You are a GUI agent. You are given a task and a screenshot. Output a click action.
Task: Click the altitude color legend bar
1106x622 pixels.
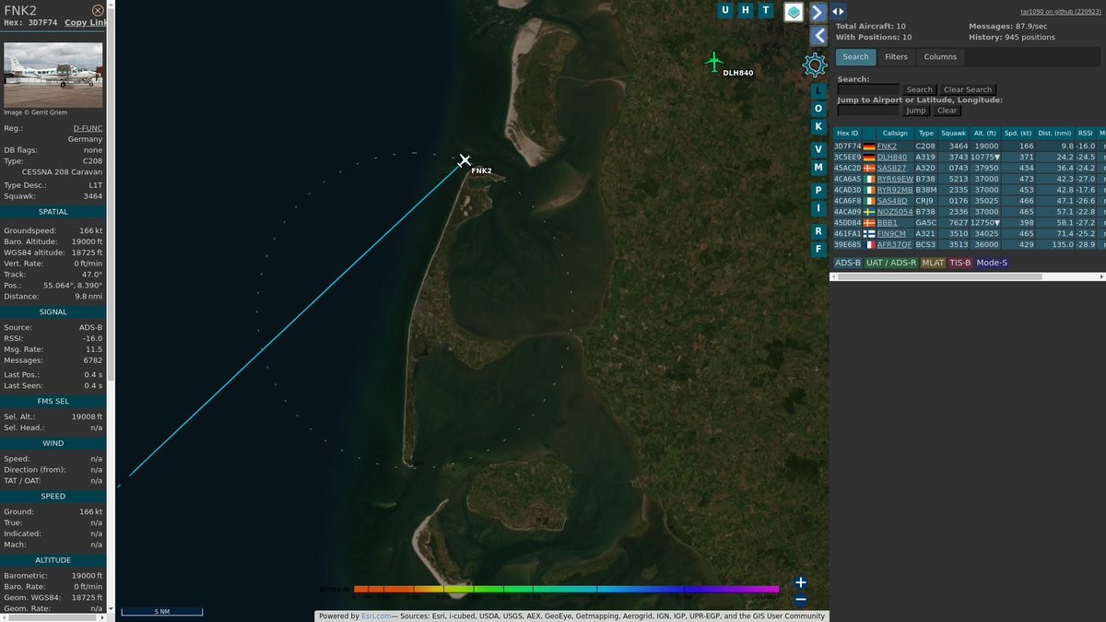click(566, 589)
